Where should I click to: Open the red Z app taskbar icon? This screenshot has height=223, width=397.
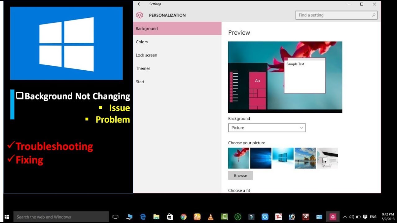pos(279,217)
